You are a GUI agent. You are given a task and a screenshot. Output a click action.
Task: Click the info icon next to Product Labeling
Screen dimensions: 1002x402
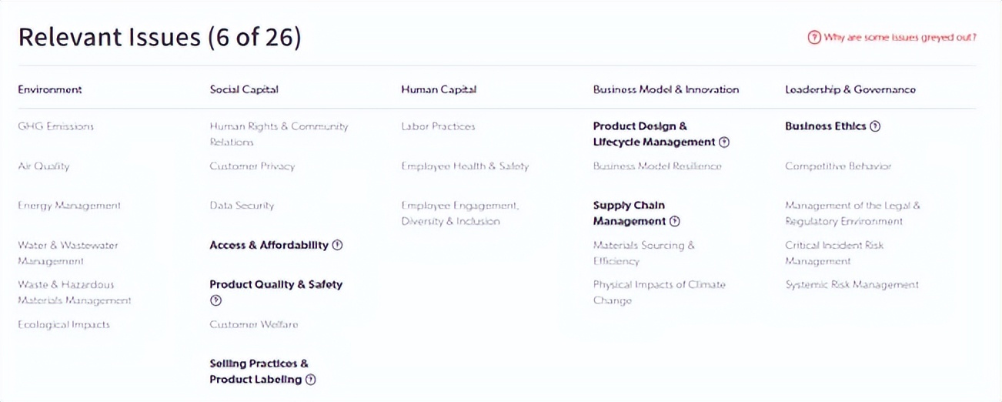[x=310, y=380]
